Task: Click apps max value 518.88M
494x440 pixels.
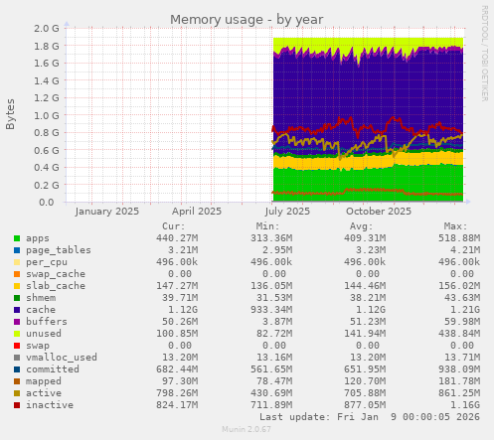Action: (459, 238)
